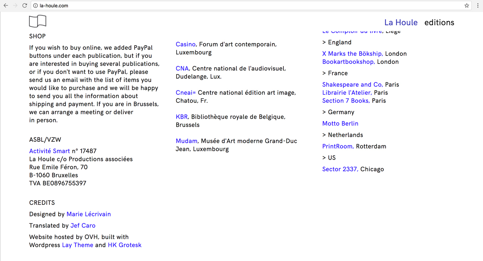Open the La Houle menu item
The width and height of the screenshot is (483, 261).
401,22
